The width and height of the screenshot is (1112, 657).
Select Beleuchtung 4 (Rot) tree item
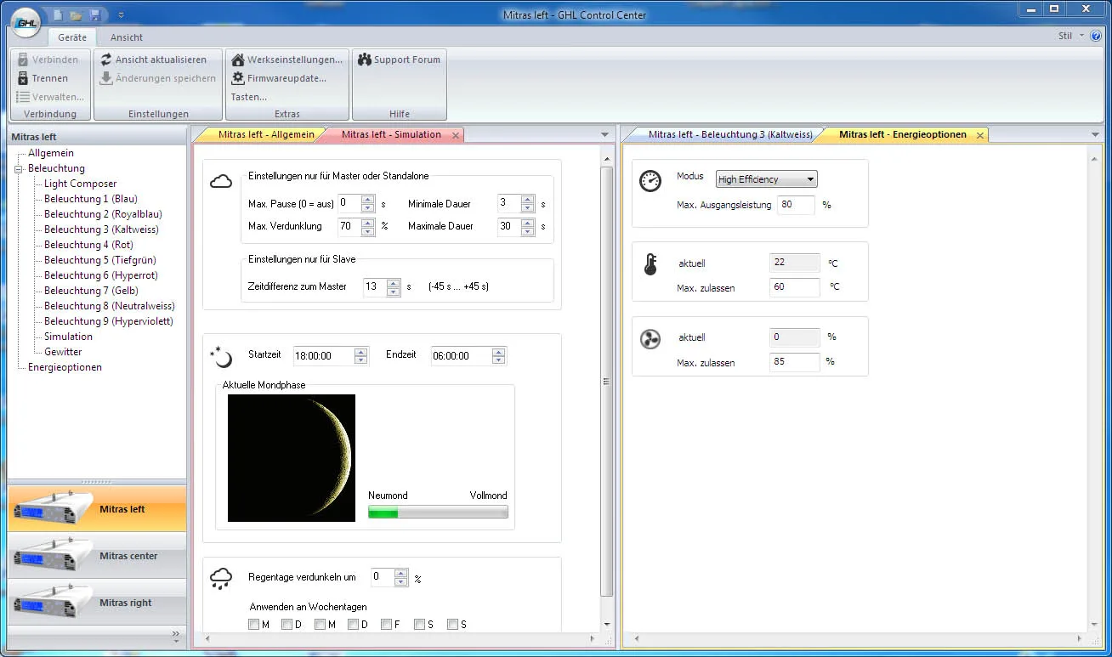(x=88, y=245)
